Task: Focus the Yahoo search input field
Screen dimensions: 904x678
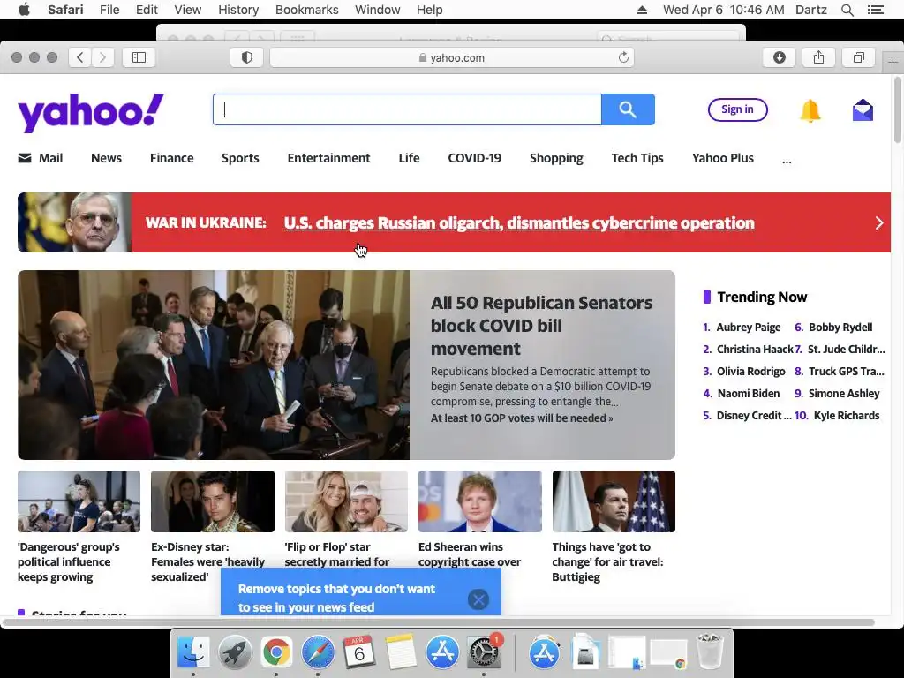Action: click(x=407, y=109)
